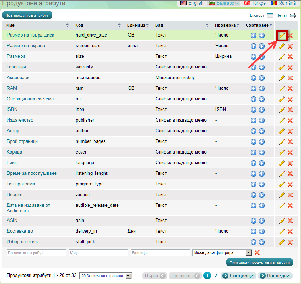
Task: Clear filters with the red X icon
Action: (x=257, y=252)
